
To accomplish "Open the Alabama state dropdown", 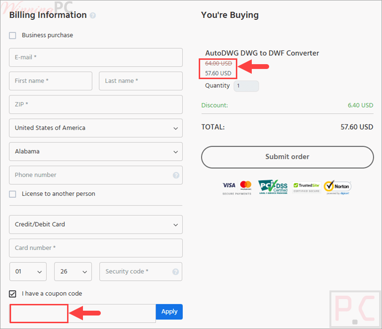I will tap(96, 151).
